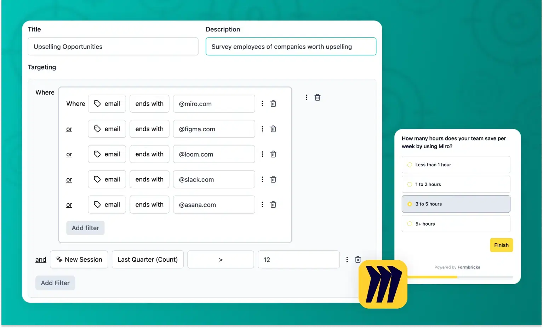Click the sparkle icon on the New Session filter
Image resolution: width=543 pixels, height=328 pixels.
pos(59,259)
